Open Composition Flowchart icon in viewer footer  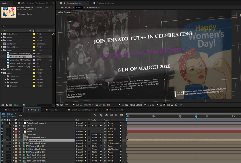(172, 105)
